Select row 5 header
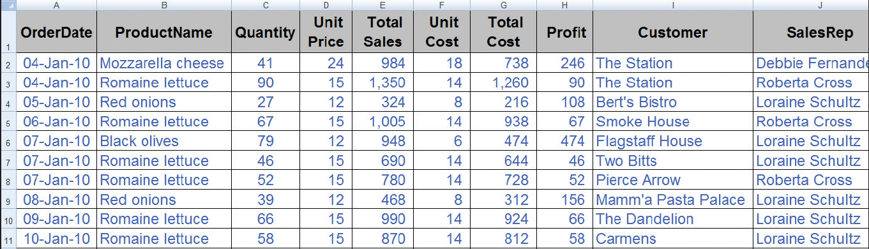869x249 pixels. pos(8,122)
